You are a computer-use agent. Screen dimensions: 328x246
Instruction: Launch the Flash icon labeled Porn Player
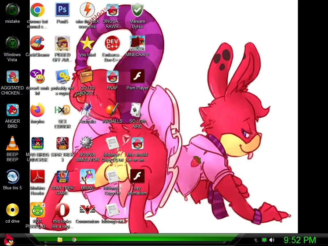pos(137,76)
